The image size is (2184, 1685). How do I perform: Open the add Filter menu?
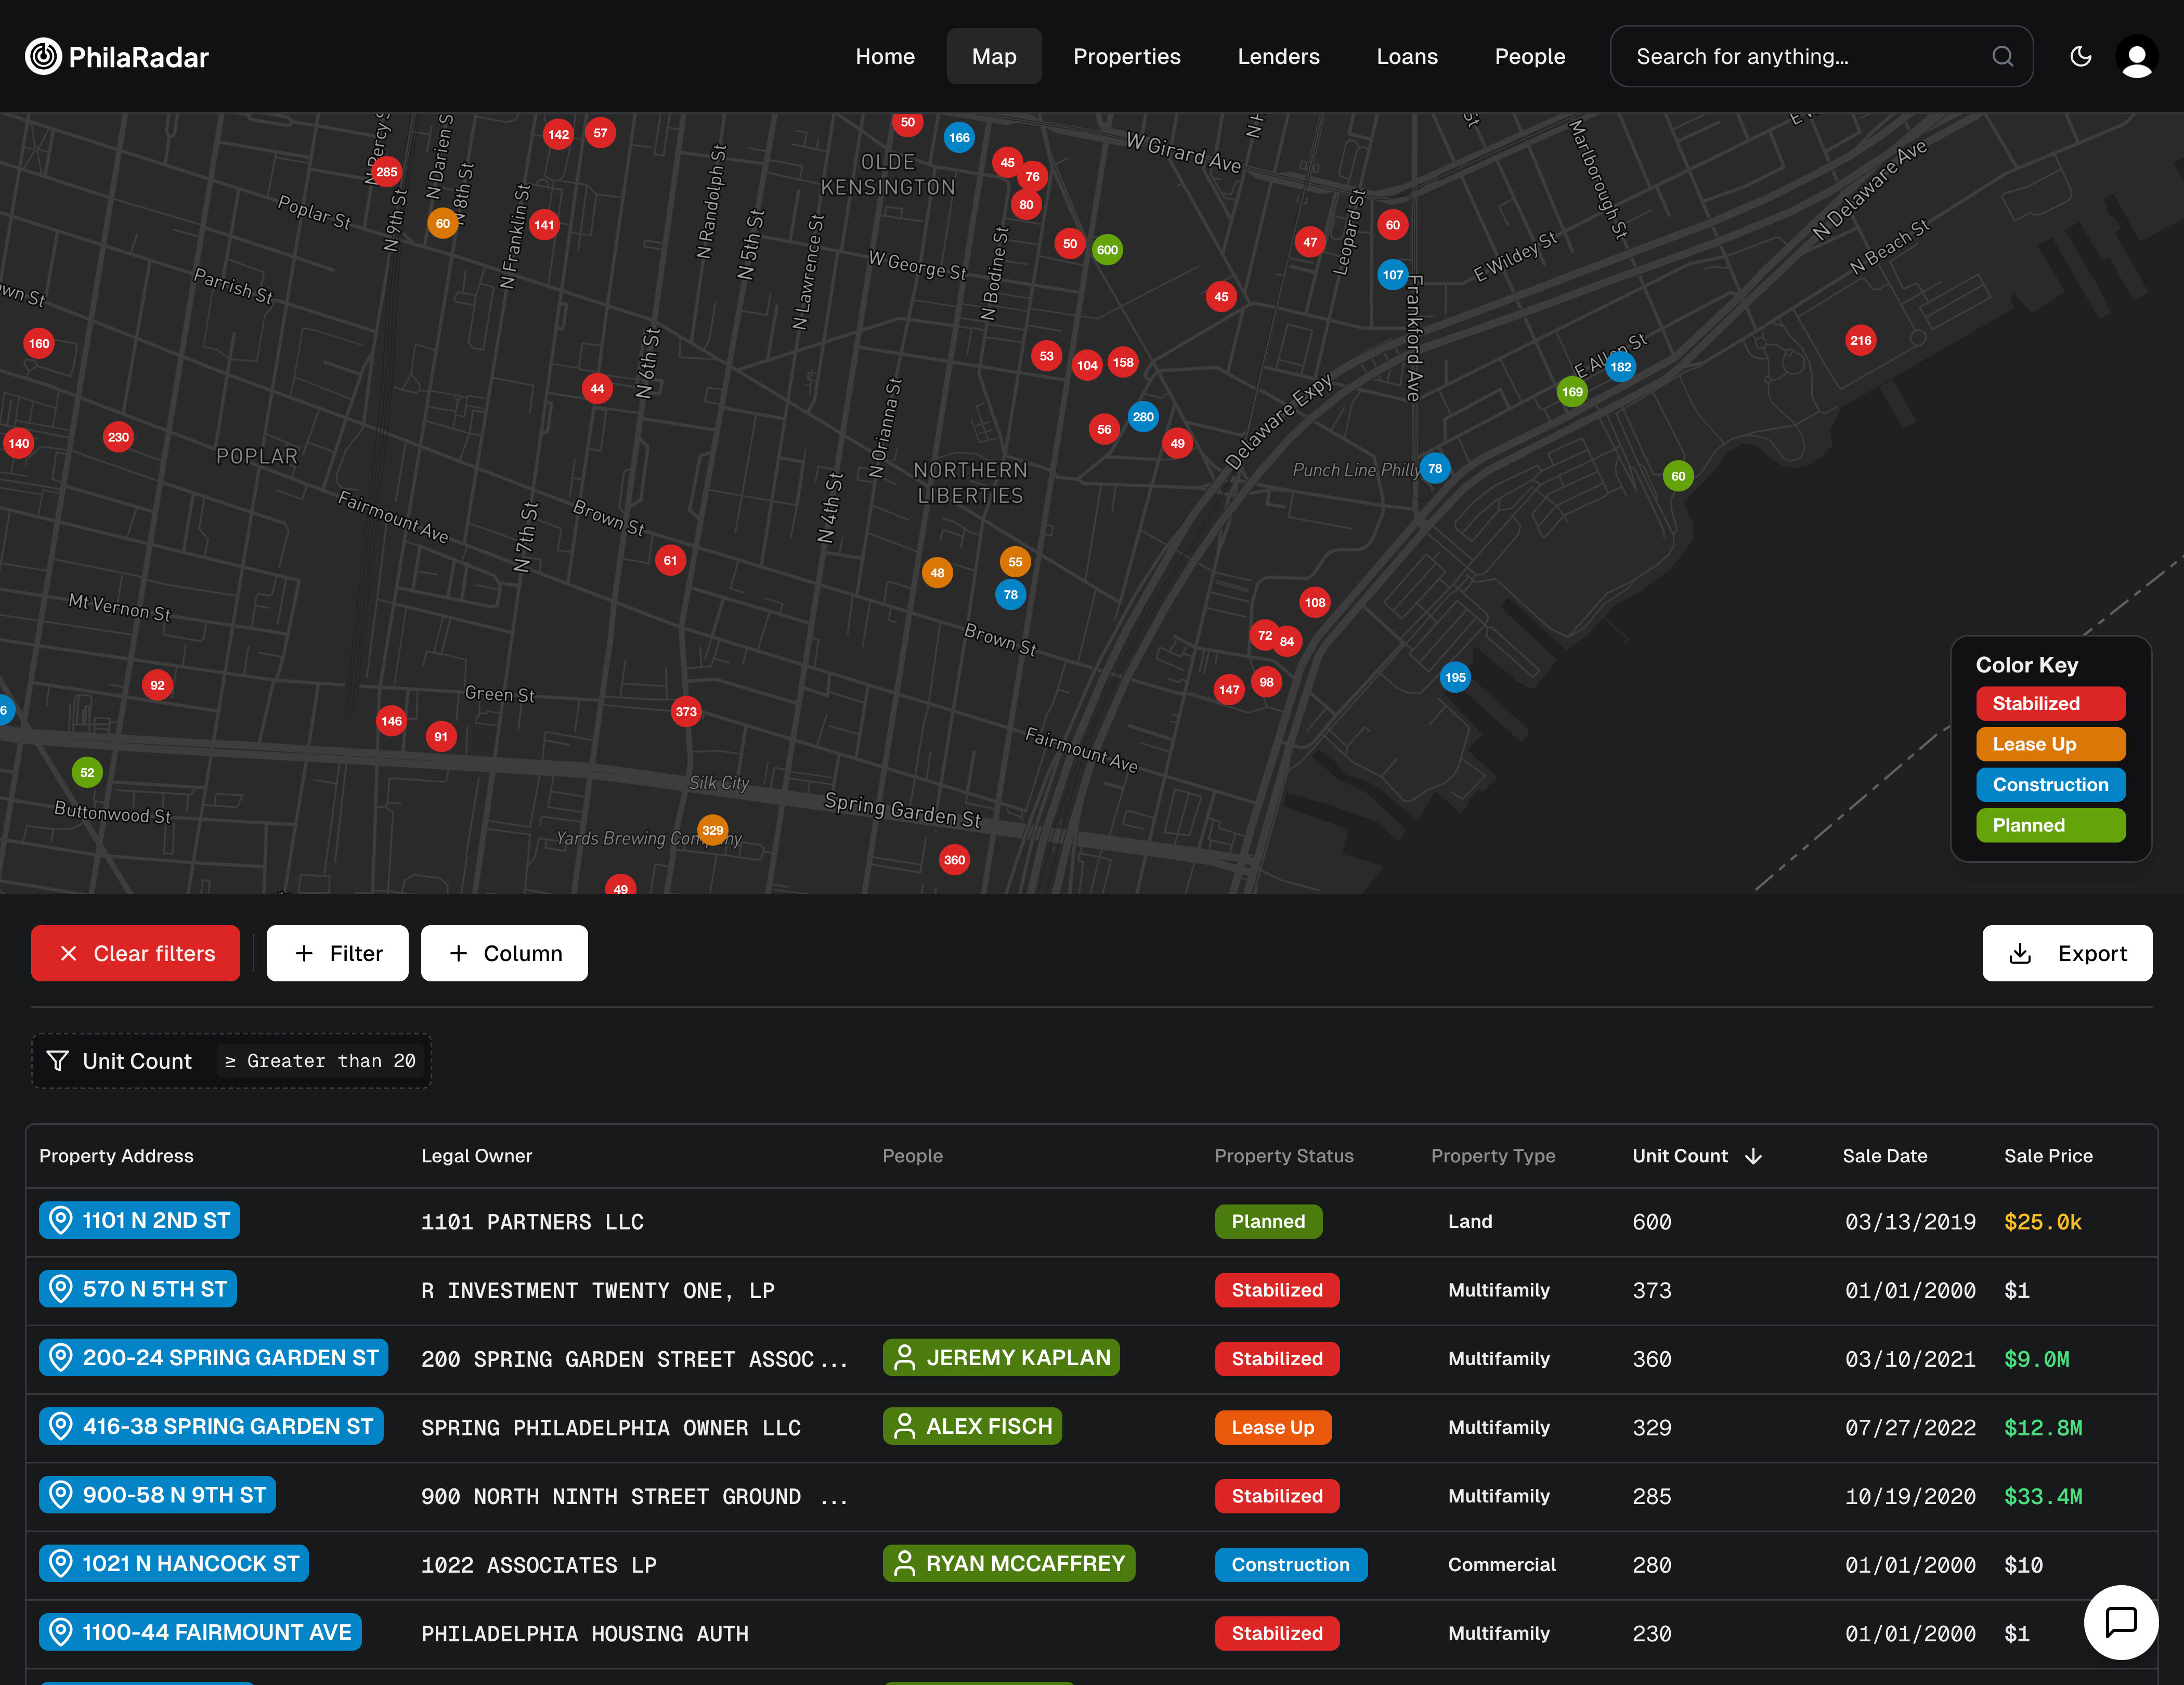[x=338, y=953]
